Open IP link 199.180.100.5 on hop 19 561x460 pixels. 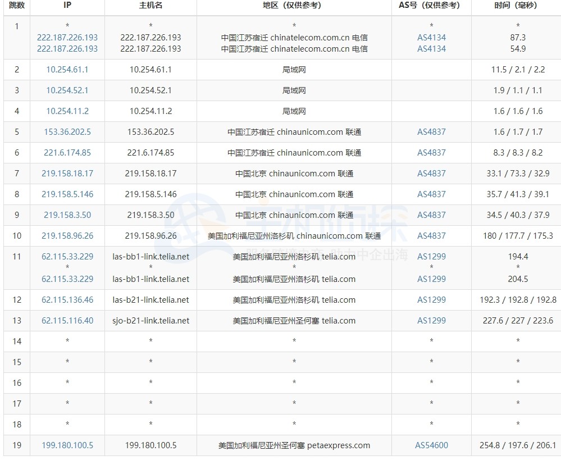pyautogui.click(x=67, y=445)
